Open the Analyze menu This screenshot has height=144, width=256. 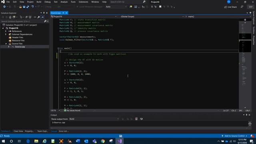point(64,2)
